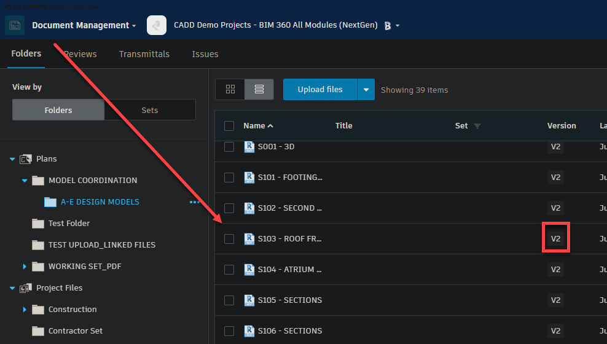Click the Set column header
The width and height of the screenshot is (607, 344).
[461, 126]
